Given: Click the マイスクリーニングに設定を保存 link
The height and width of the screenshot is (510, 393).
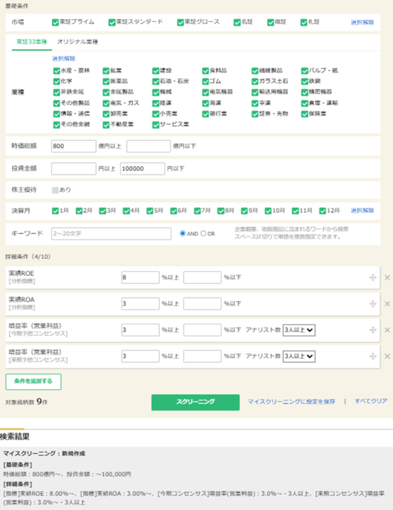Looking at the screenshot, I should pyautogui.click(x=291, y=402).
